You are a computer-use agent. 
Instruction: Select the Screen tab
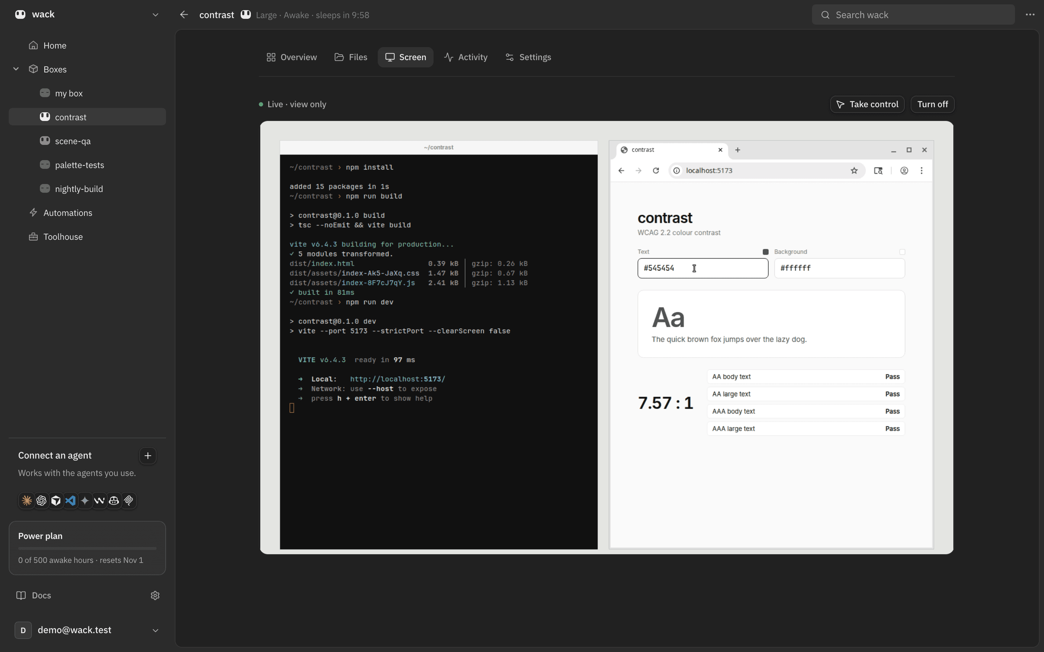[406, 57]
